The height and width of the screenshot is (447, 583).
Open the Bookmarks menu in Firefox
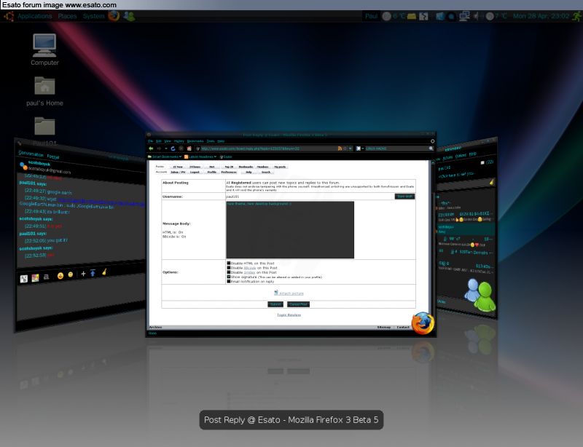pyautogui.click(x=195, y=141)
